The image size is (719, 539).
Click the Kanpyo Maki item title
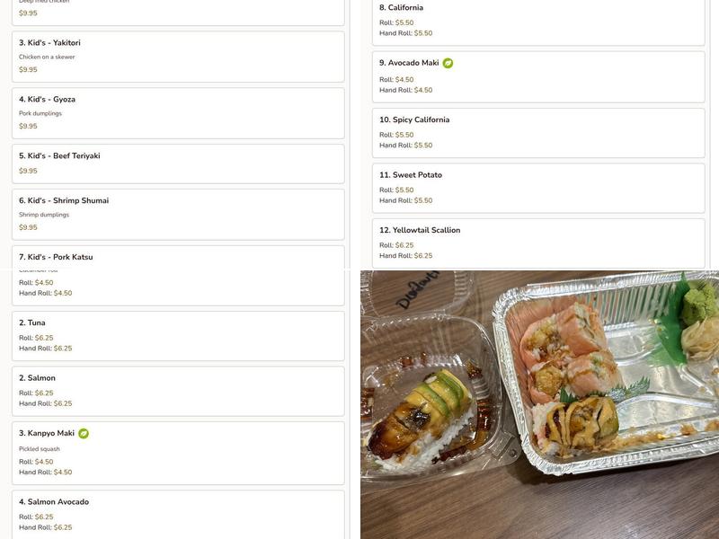47,433
